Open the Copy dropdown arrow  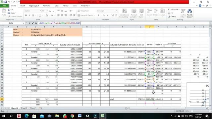pos(16,13)
